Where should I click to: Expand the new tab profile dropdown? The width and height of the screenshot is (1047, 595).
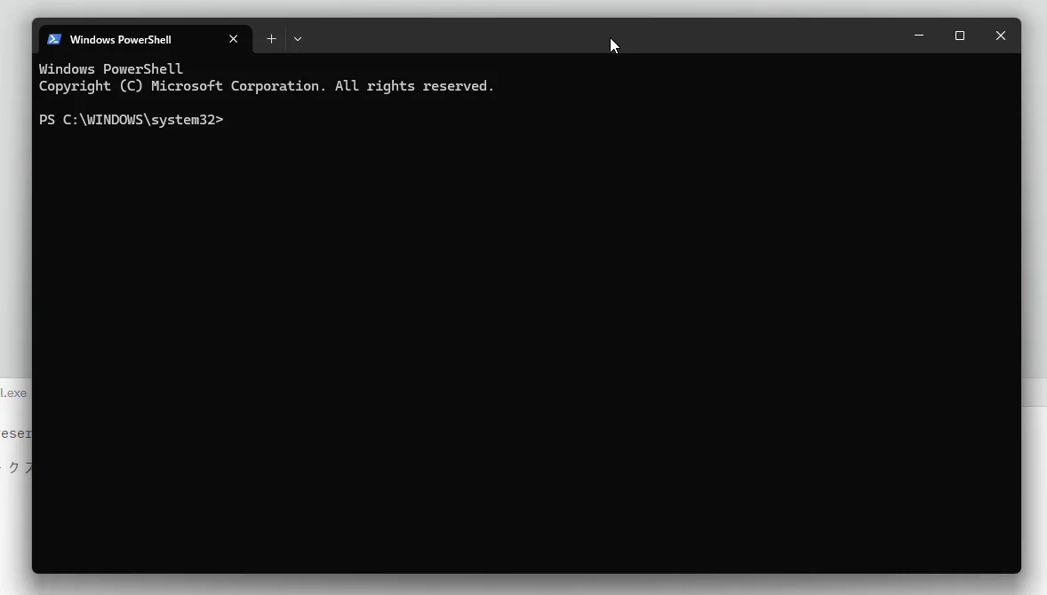[x=298, y=39]
